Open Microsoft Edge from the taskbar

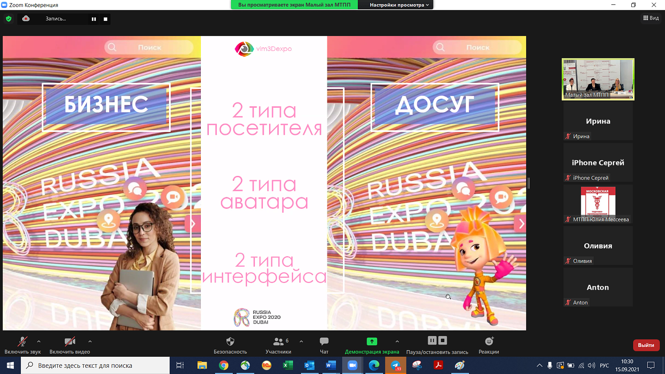tap(374, 366)
